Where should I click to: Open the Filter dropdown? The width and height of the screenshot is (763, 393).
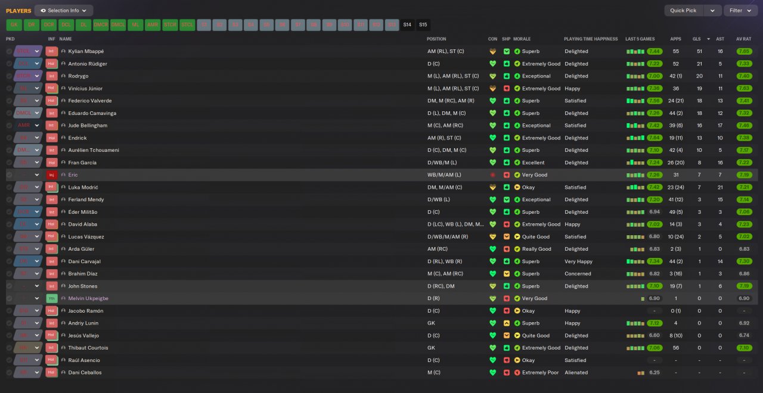(740, 10)
